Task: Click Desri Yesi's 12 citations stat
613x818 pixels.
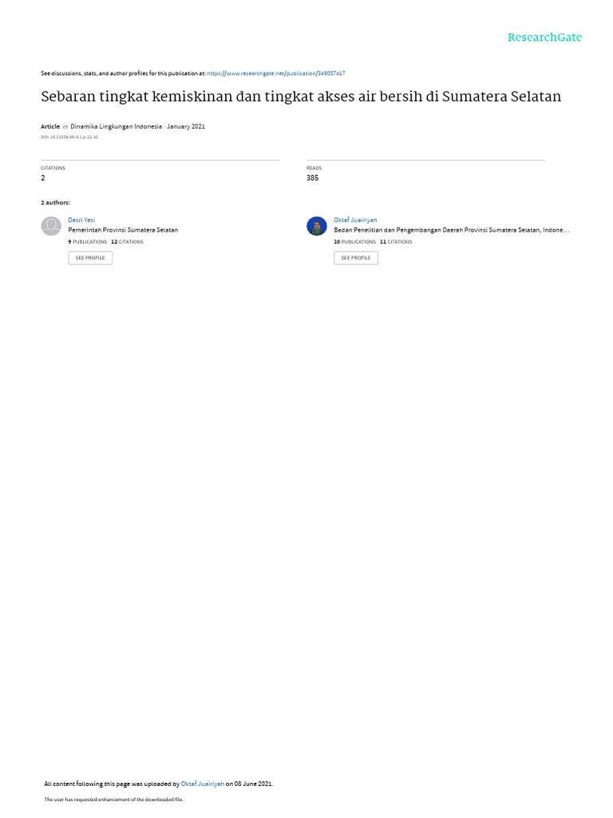Action: 127,242
